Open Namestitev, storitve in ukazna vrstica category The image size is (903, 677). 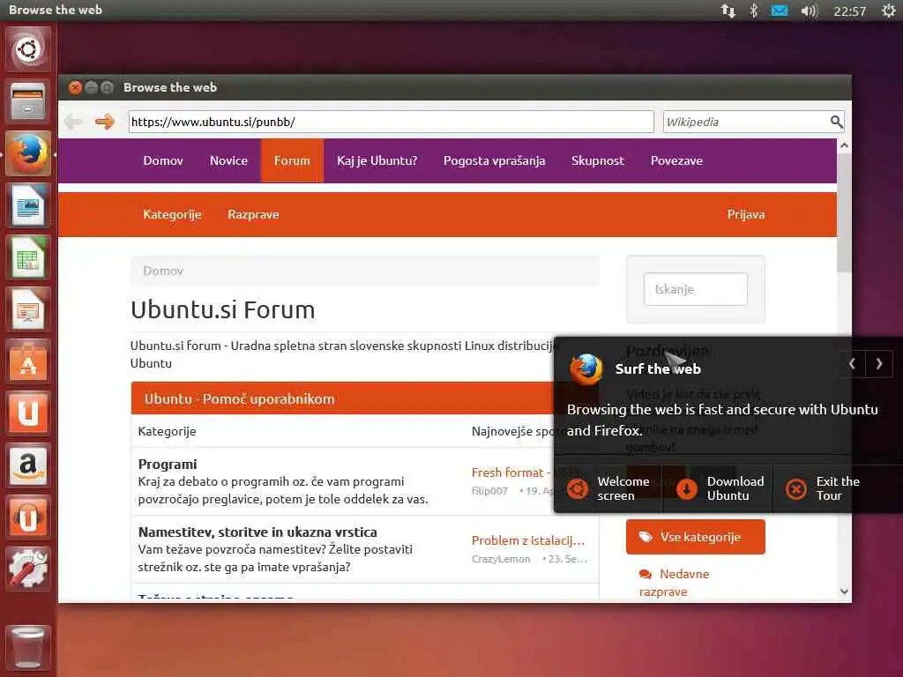pos(257,532)
